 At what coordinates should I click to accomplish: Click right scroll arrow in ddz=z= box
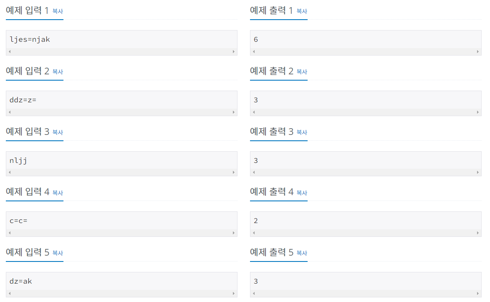(x=234, y=112)
